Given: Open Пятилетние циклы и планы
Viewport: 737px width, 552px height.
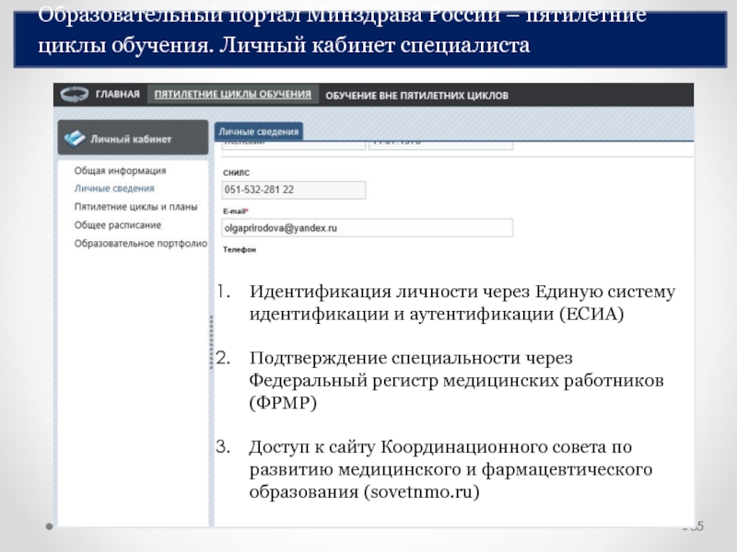Looking at the screenshot, I should tap(135, 207).
